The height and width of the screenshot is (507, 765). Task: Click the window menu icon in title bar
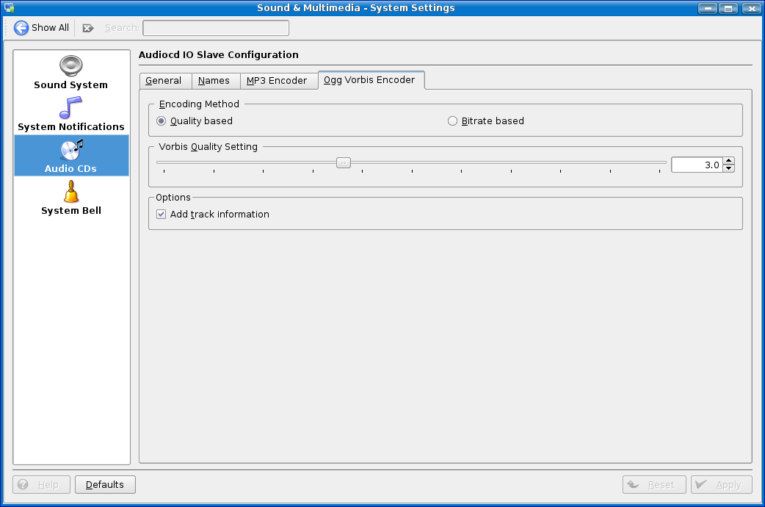pos(9,8)
